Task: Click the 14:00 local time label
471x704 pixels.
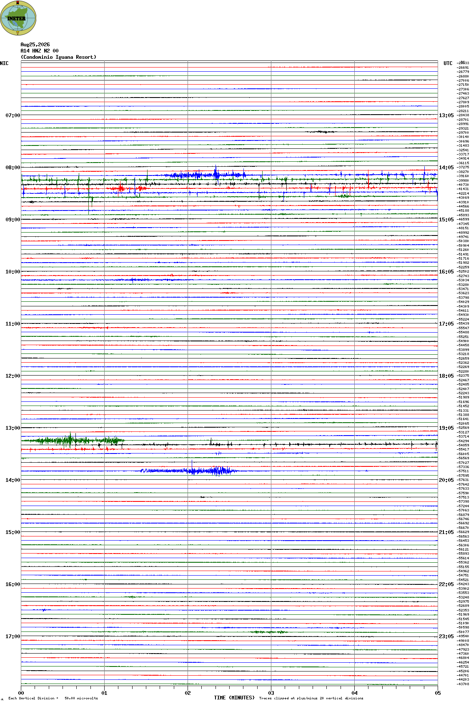Action: tap(13, 480)
